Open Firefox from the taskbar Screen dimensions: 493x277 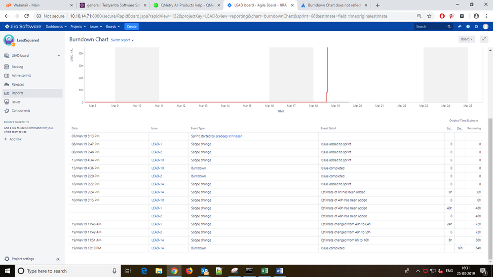click(x=189, y=271)
